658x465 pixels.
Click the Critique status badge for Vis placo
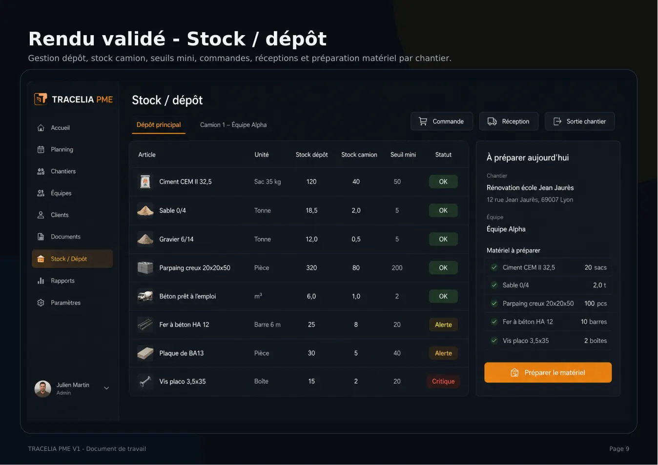tap(443, 382)
